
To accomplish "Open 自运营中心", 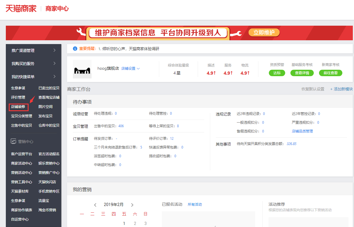I will pyautogui.click(x=20, y=219).
